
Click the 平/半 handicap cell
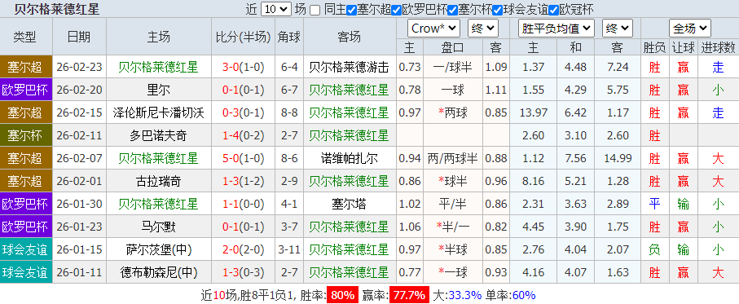(452, 204)
